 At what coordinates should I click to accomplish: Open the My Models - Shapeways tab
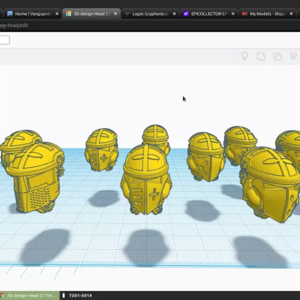tap(267, 14)
